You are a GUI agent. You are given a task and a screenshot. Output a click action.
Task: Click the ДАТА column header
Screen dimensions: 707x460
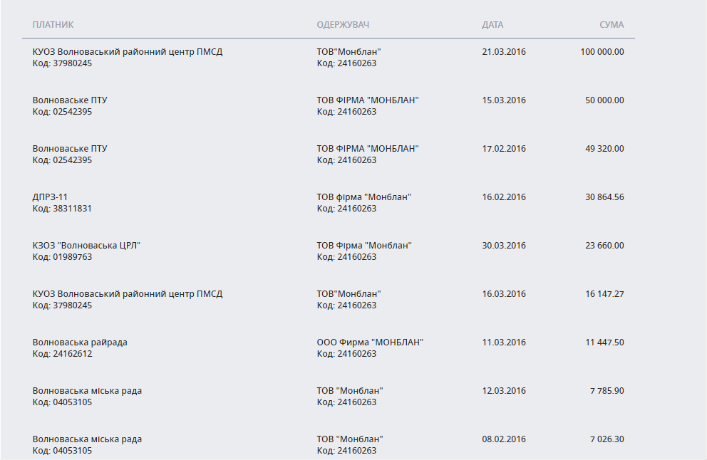click(x=492, y=25)
